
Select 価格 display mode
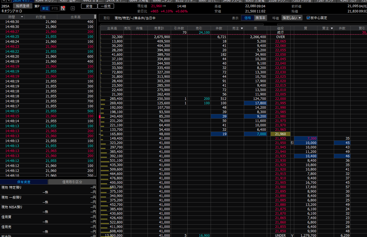(x=247, y=18)
